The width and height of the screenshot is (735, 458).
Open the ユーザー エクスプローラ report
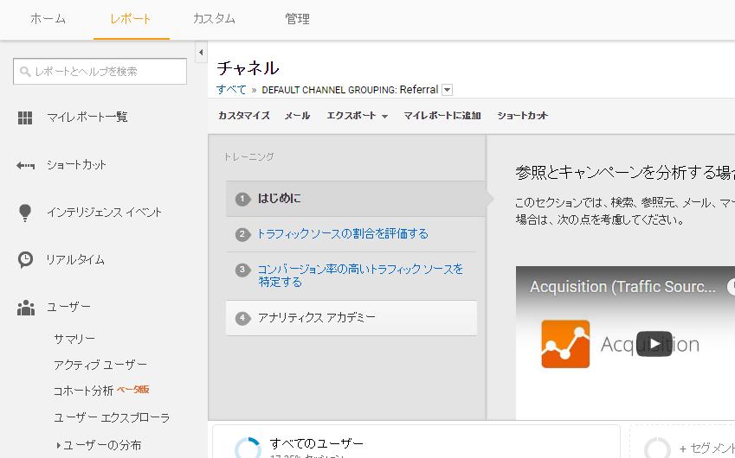pyautogui.click(x=112, y=417)
